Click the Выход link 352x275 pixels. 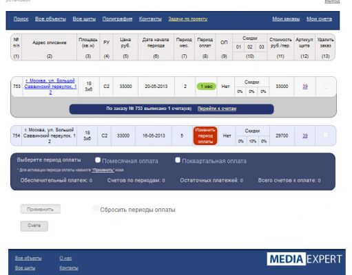click(332, 1)
